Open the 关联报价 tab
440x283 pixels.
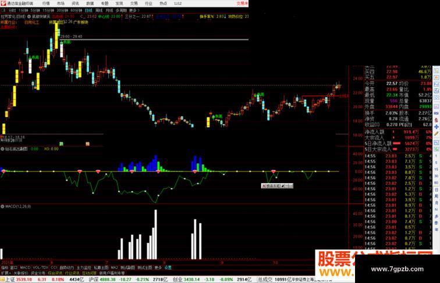point(21,273)
